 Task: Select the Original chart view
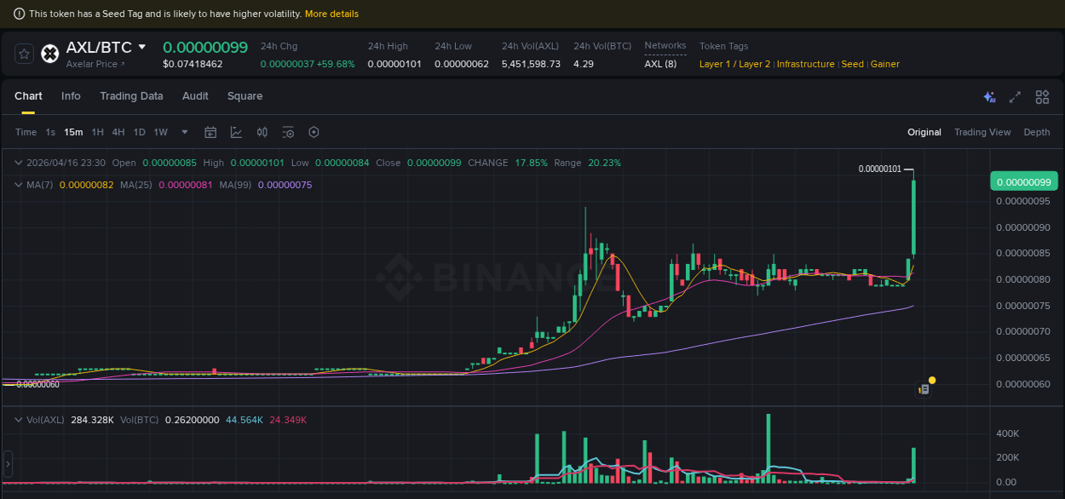(x=924, y=132)
